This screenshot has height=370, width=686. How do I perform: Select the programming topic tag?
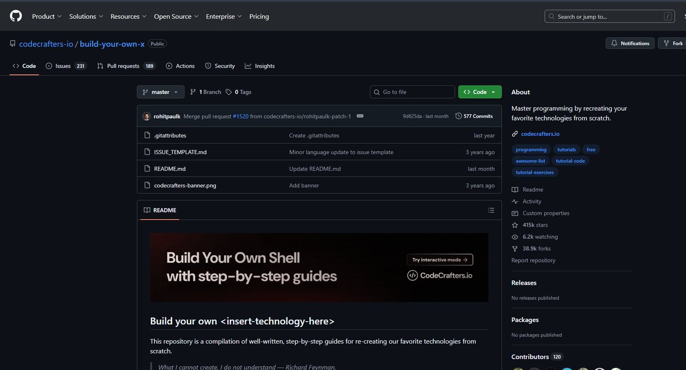tap(531, 150)
